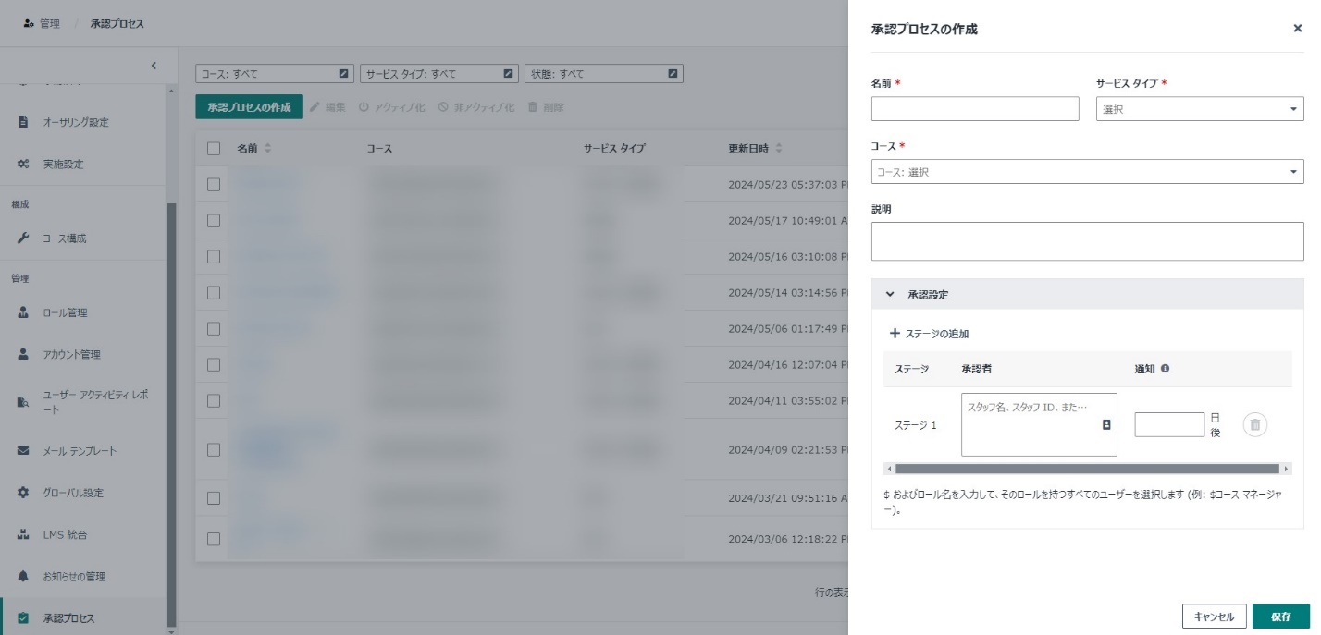The image size is (1321, 635).
Task: Click the plus icon to add stage
Action: [x=895, y=334]
